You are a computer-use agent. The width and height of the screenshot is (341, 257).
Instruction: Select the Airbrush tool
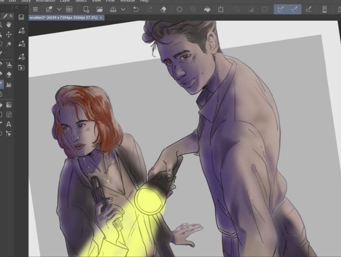coord(9,65)
